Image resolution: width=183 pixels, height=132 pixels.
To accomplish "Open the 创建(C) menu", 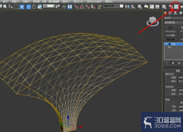I will click(x=26, y=1).
